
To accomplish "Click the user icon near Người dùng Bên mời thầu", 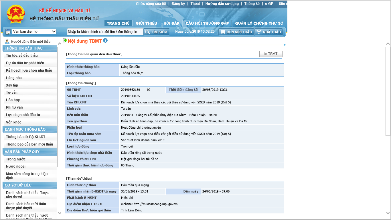I will [7, 42].
